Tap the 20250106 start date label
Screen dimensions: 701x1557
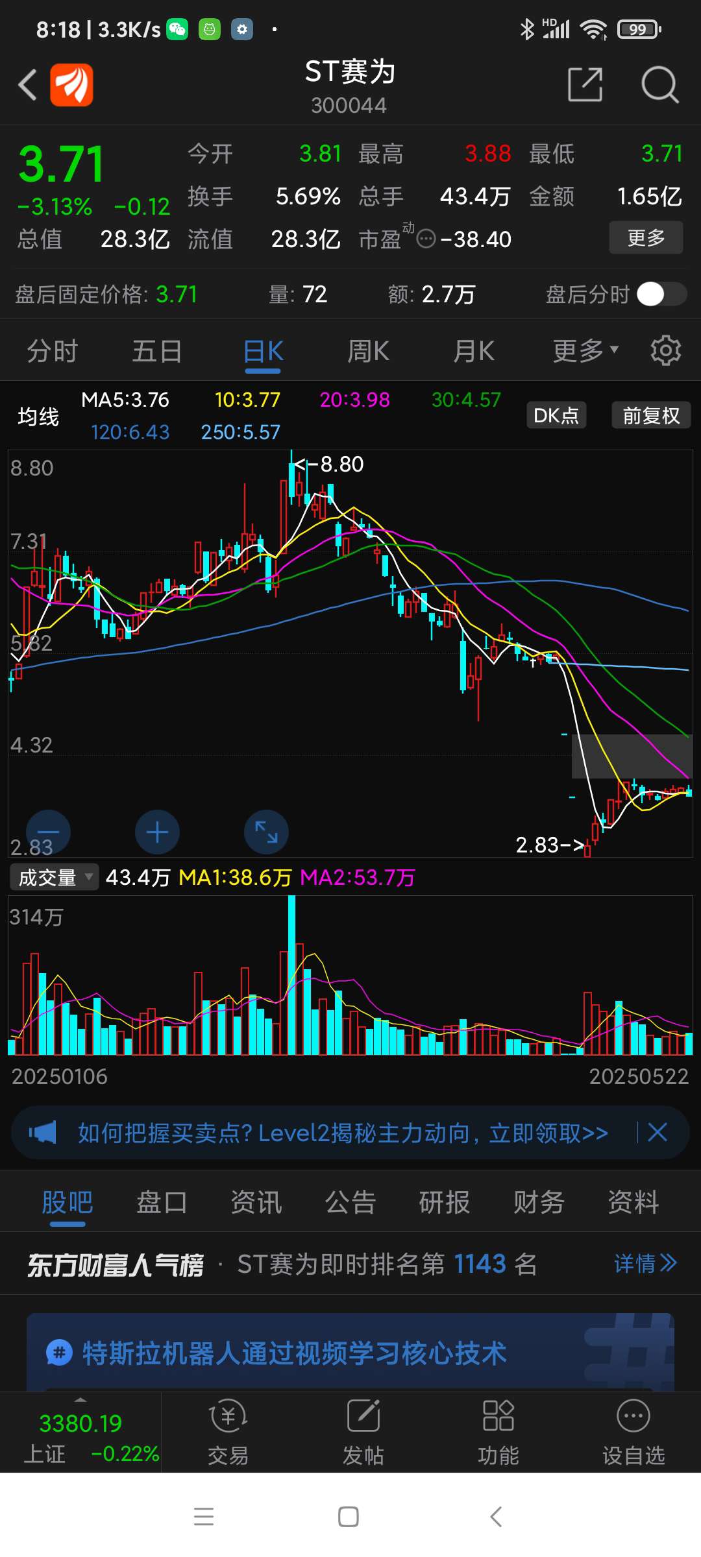[x=60, y=1076]
